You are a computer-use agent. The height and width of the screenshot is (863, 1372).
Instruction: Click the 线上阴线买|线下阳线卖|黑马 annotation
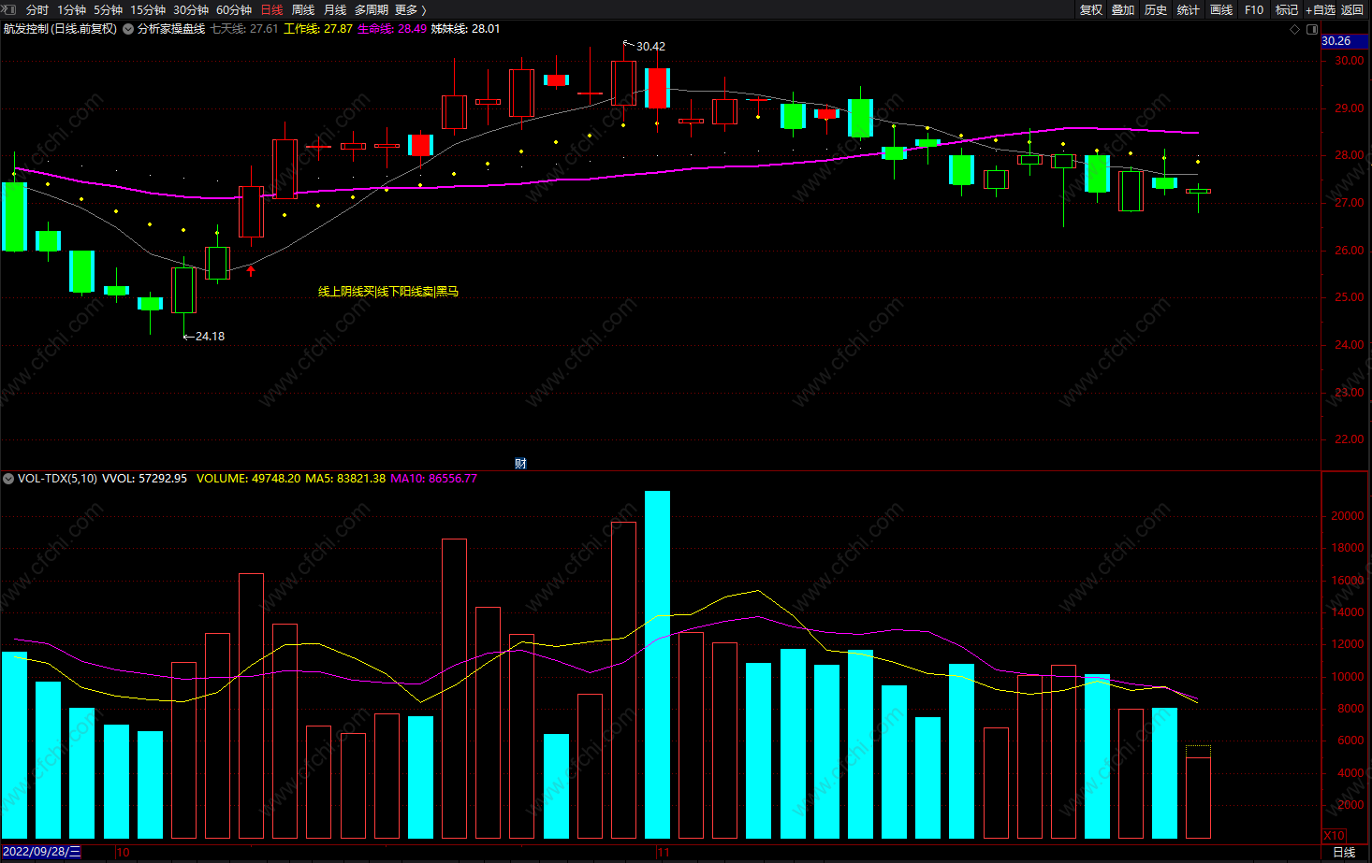tap(388, 292)
